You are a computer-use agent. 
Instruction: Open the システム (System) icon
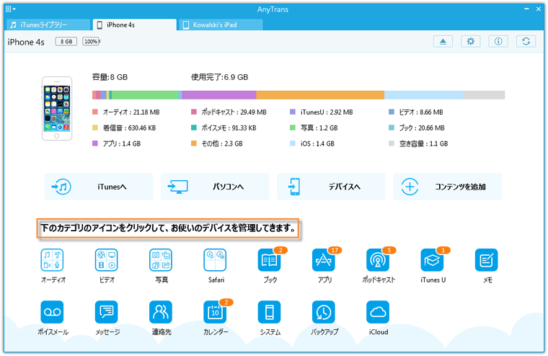click(x=270, y=312)
